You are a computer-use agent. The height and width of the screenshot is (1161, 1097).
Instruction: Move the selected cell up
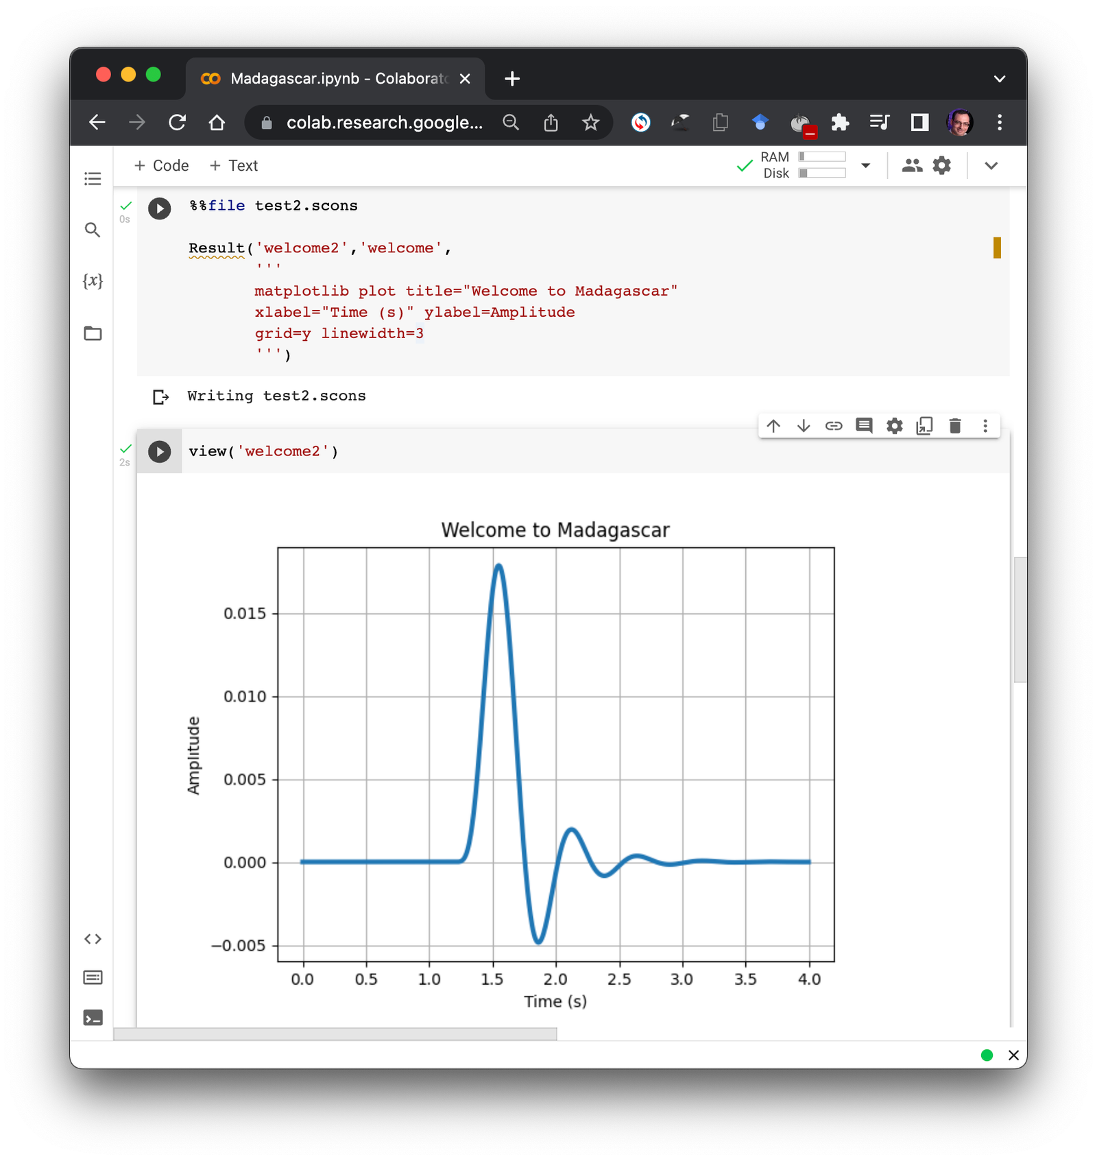[x=773, y=426]
